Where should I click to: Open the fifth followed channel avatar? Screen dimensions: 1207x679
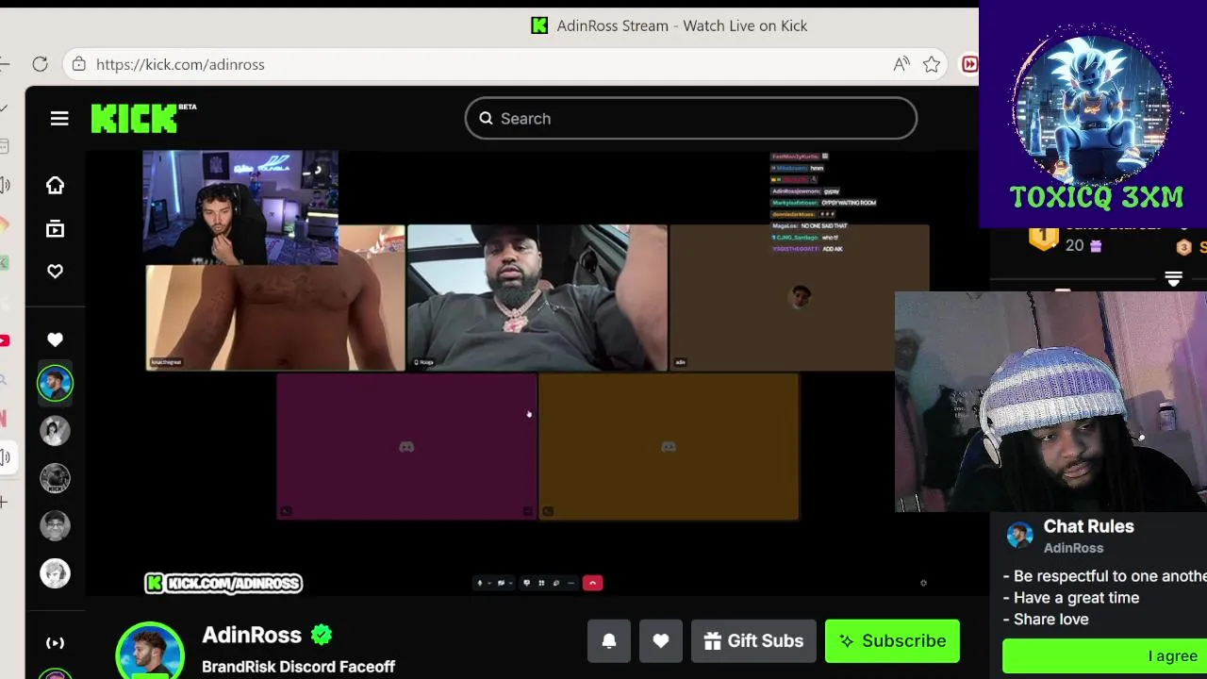[x=55, y=572]
